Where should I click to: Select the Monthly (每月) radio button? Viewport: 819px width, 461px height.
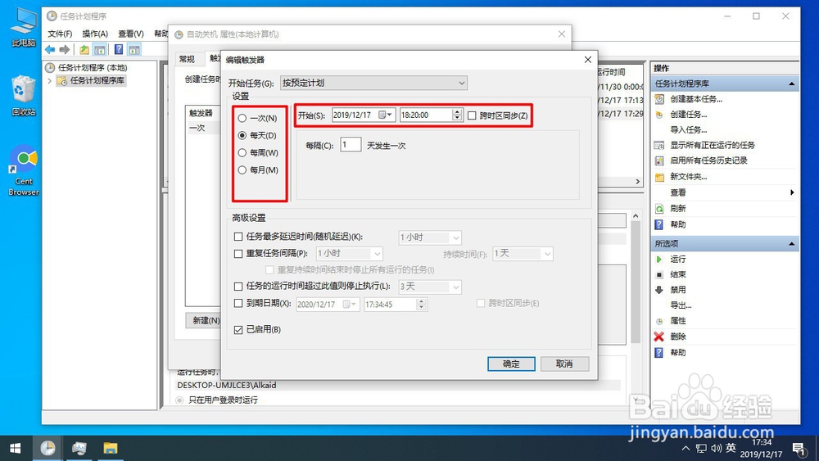[x=242, y=170]
